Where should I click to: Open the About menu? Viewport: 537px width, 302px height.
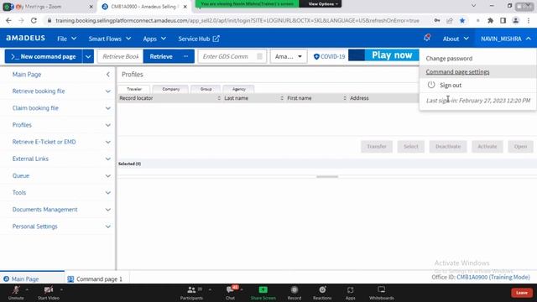click(456, 39)
